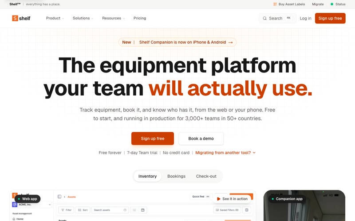The image size is (355, 221).
Task: Click the Quick find box in web app
Action: pos(201,197)
